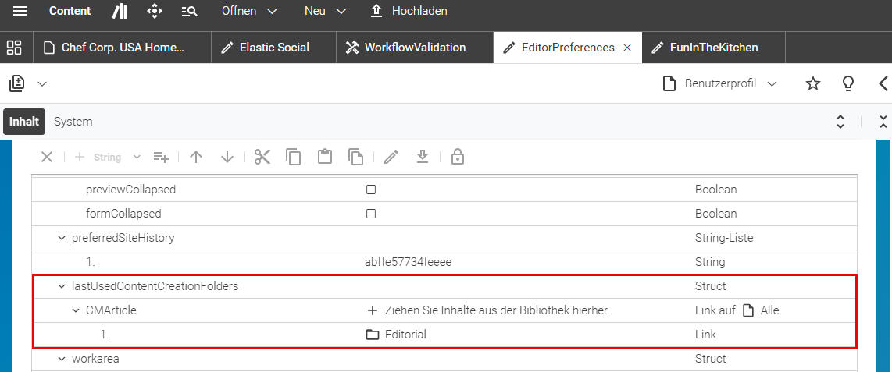The height and width of the screenshot is (372, 892).
Task: Click the 'String-Liste' type cell
Action: [724, 238]
